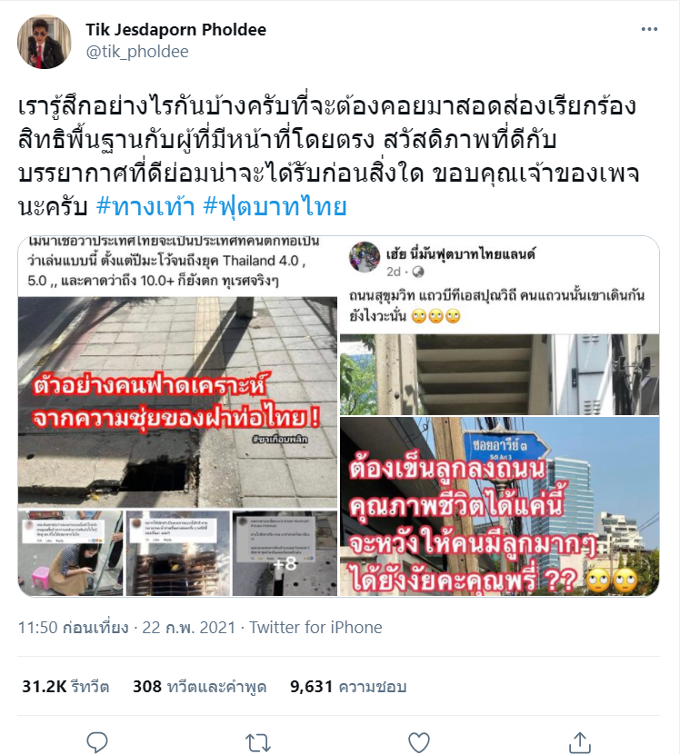Open the #ทางเท้า hashtag
Image resolution: width=680 pixels, height=754 pixels.
click(x=145, y=207)
